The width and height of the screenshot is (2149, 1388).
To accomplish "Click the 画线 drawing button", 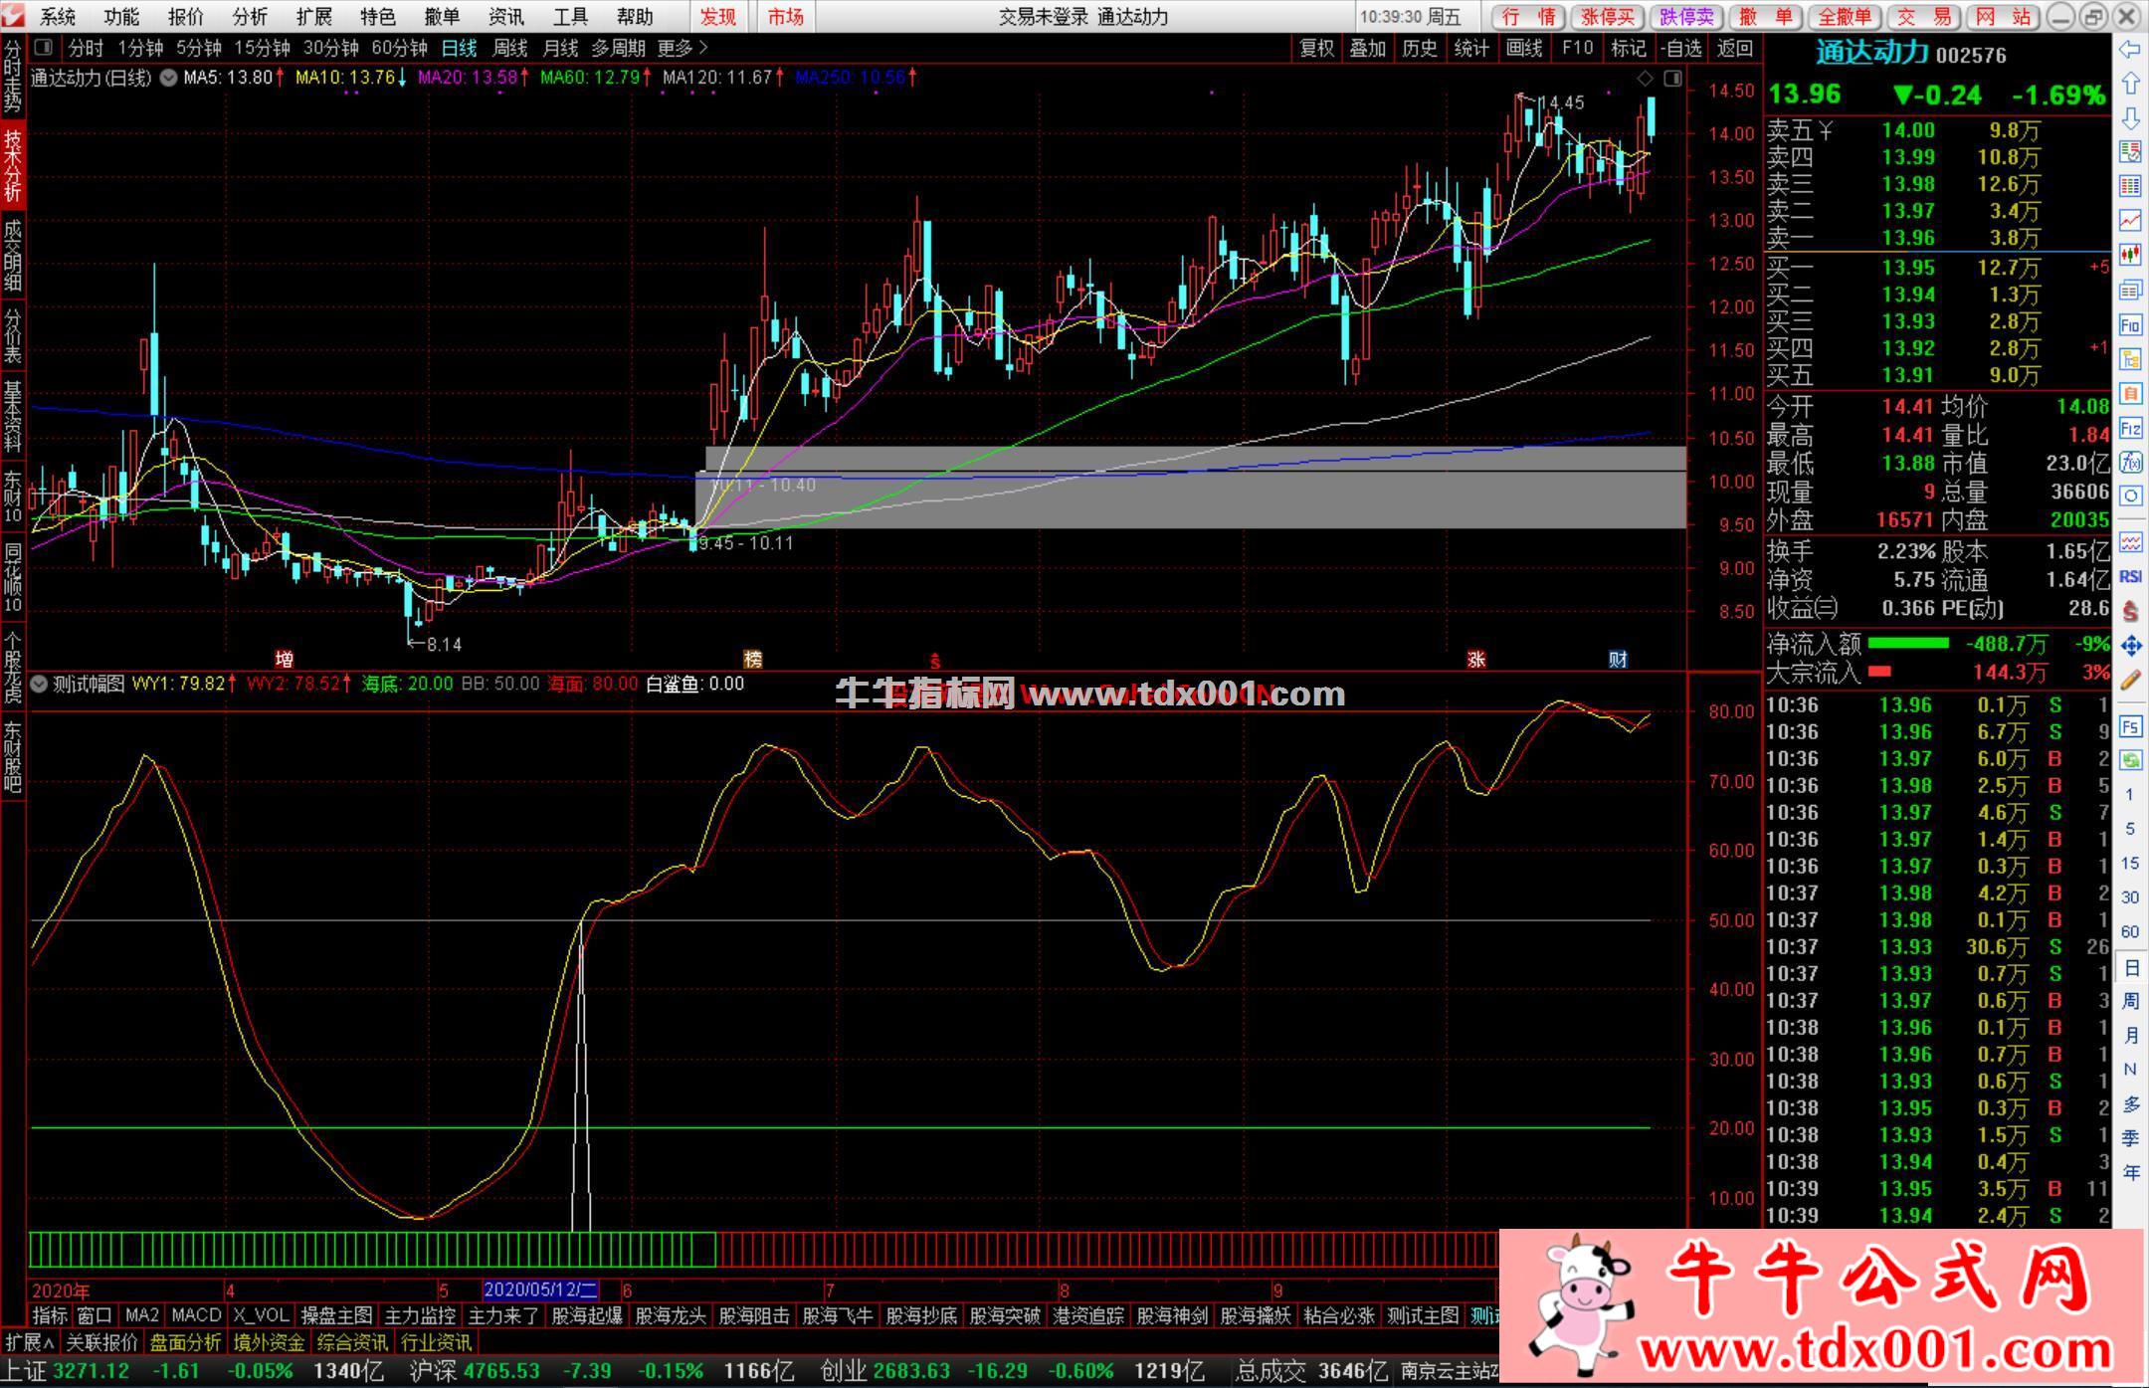I will coord(1524,48).
